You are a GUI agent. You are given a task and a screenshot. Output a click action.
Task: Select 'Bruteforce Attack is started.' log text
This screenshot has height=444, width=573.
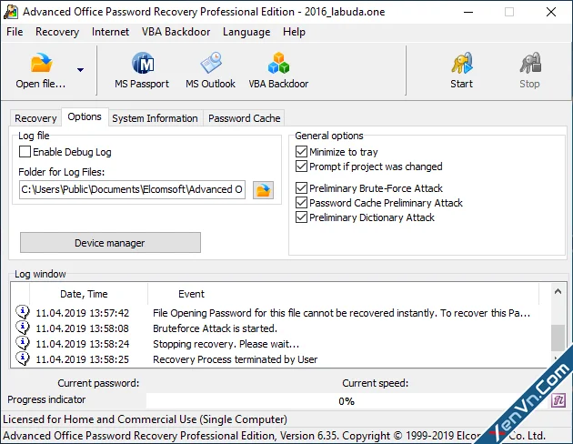[215, 328]
